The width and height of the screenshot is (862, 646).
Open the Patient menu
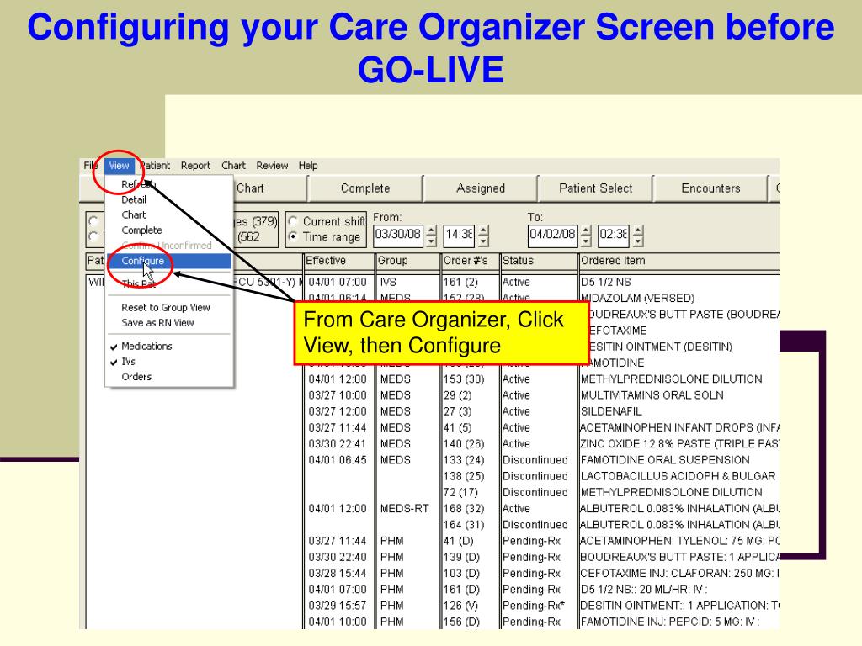tap(155, 166)
